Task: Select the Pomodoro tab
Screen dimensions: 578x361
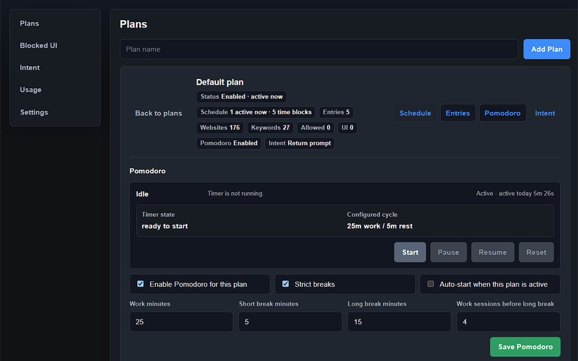Action: coord(503,113)
